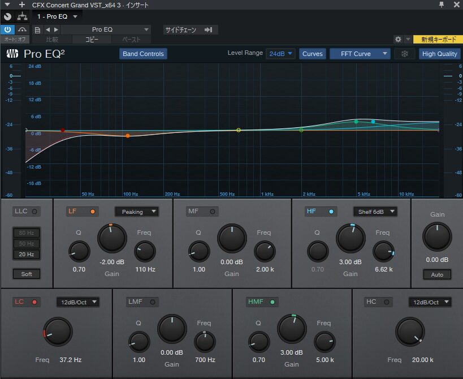Click the LF Q knob

[79, 251]
